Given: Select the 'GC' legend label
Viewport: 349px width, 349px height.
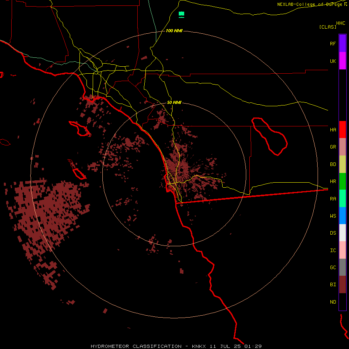Looking at the screenshot, I should tap(333, 267).
